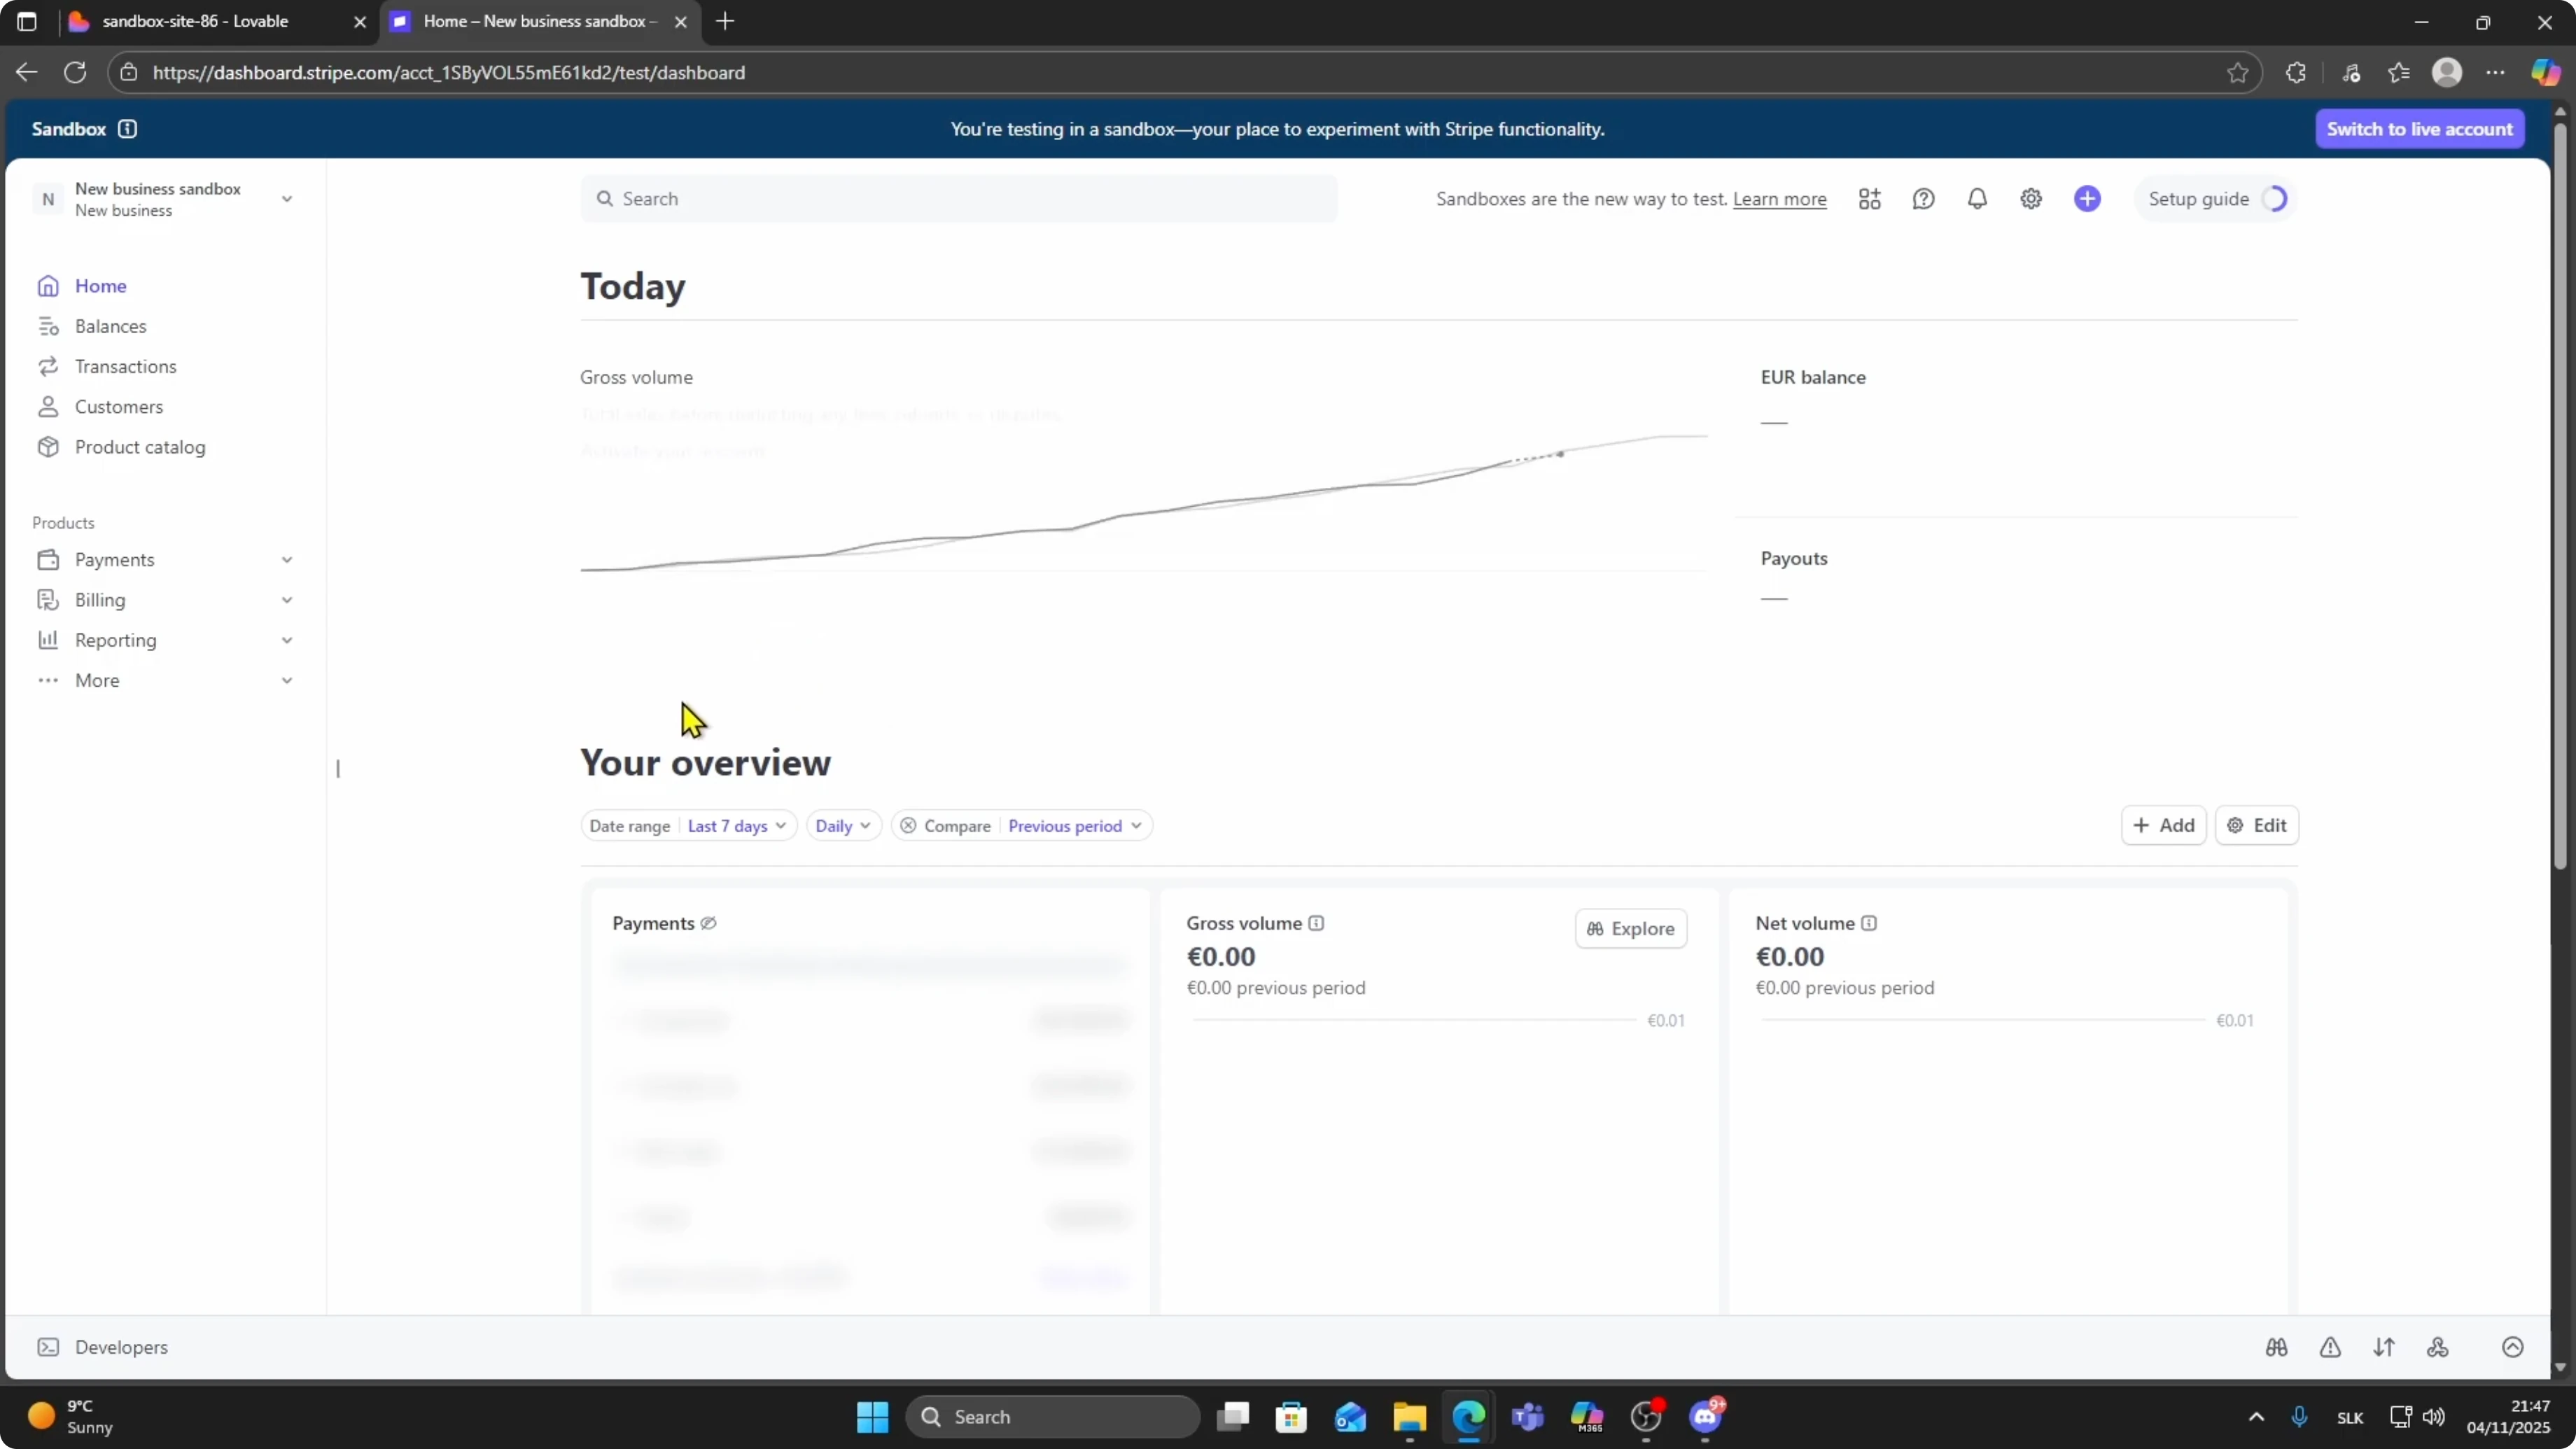The height and width of the screenshot is (1449, 2576).
Task: Click the browser back arrow
Action: [x=26, y=73]
